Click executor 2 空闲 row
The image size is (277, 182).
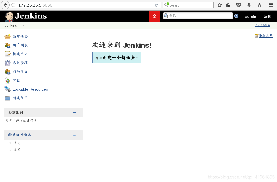44,150
